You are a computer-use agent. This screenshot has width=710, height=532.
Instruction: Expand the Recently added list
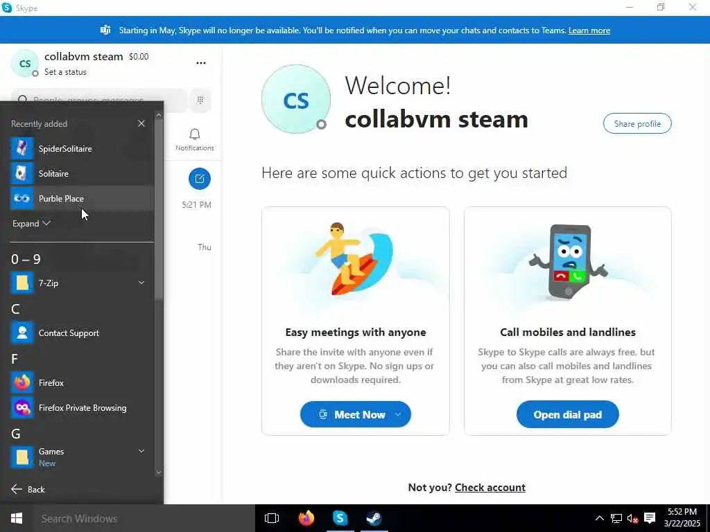pos(31,224)
